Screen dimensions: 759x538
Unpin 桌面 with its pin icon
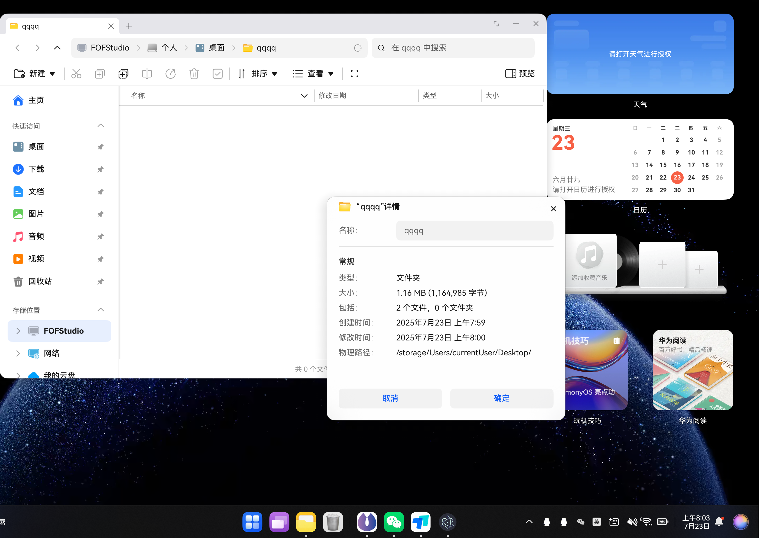[101, 147]
